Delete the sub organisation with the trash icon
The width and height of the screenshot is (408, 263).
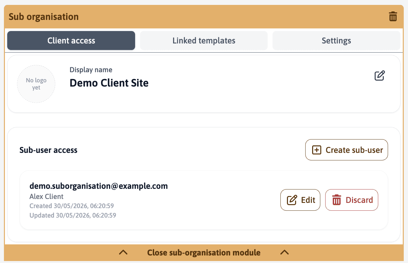coord(393,16)
